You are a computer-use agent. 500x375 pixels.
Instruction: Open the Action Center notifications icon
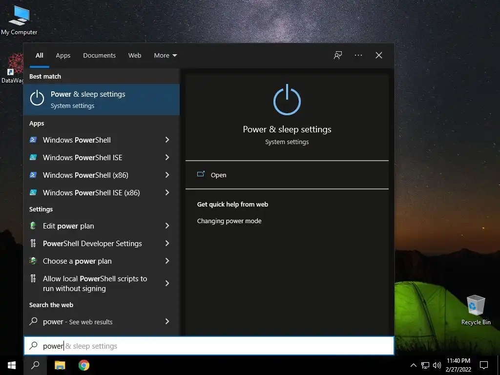pyautogui.click(x=484, y=365)
